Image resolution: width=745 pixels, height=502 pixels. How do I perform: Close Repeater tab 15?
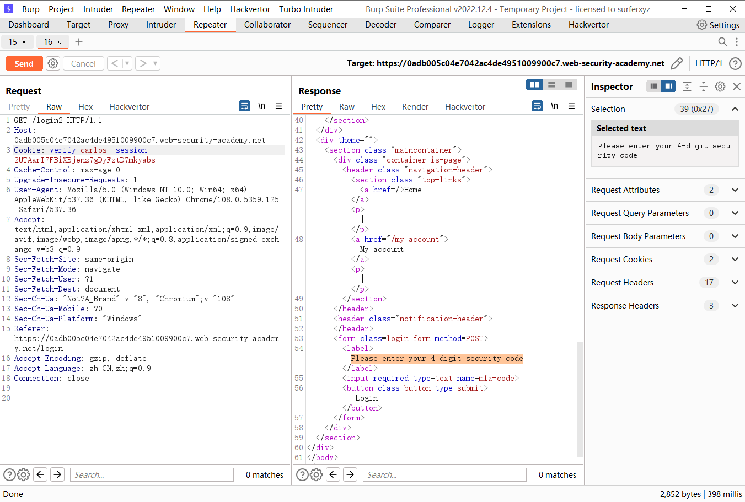[24, 42]
